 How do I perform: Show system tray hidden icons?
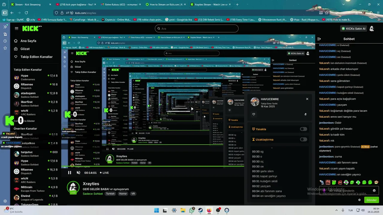coord(336,210)
